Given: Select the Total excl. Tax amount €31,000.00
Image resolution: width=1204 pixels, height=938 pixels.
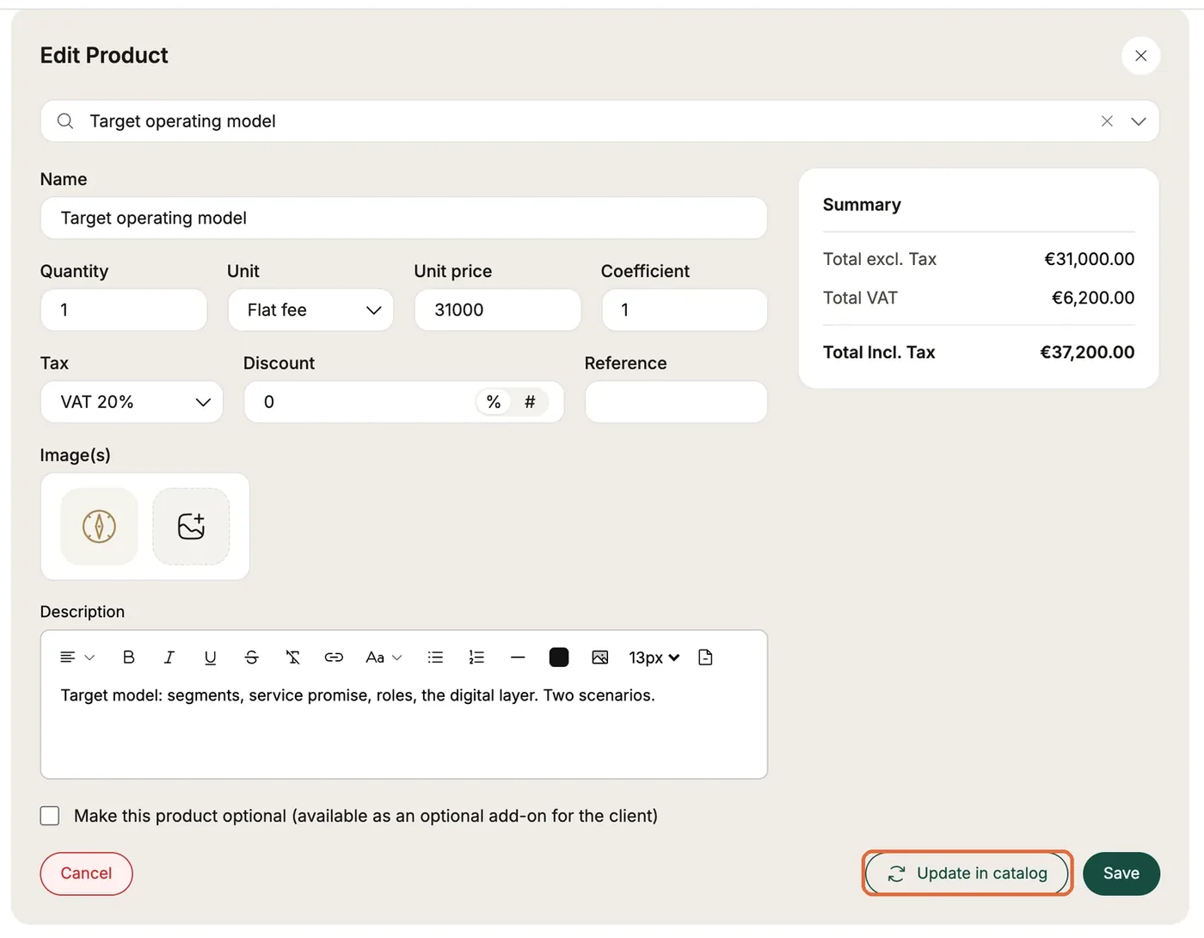Looking at the screenshot, I should point(1090,259).
